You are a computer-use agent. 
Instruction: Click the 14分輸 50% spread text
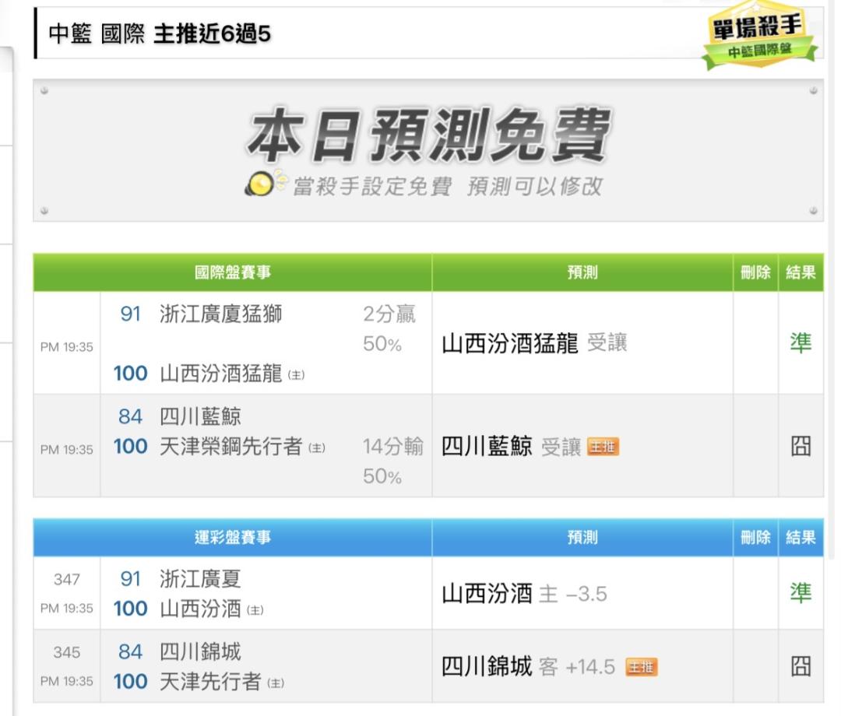393,461
